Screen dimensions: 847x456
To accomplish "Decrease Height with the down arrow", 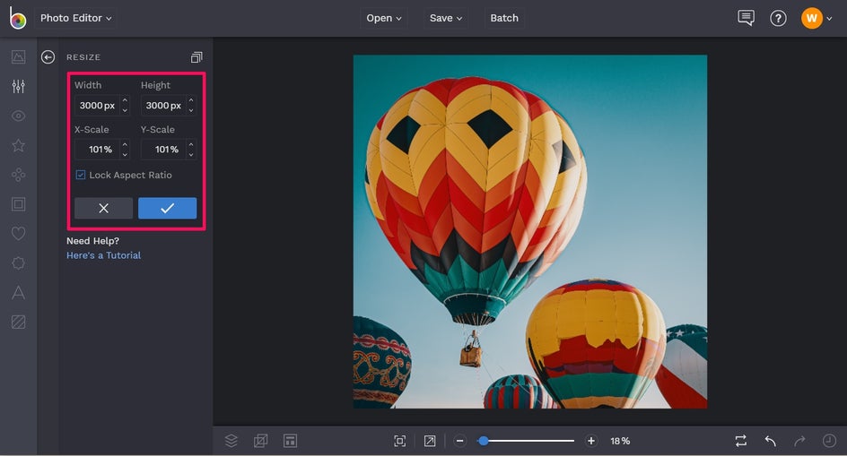I will (x=191, y=110).
